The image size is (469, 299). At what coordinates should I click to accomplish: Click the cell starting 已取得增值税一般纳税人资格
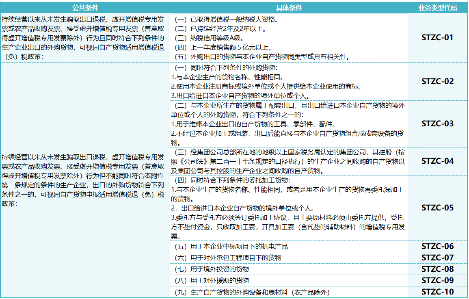(x=289, y=38)
